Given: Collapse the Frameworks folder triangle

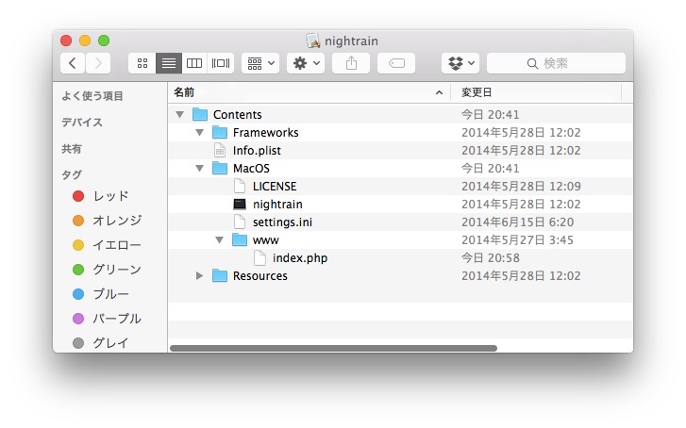Looking at the screenshot, I should (x=199, y=133).
